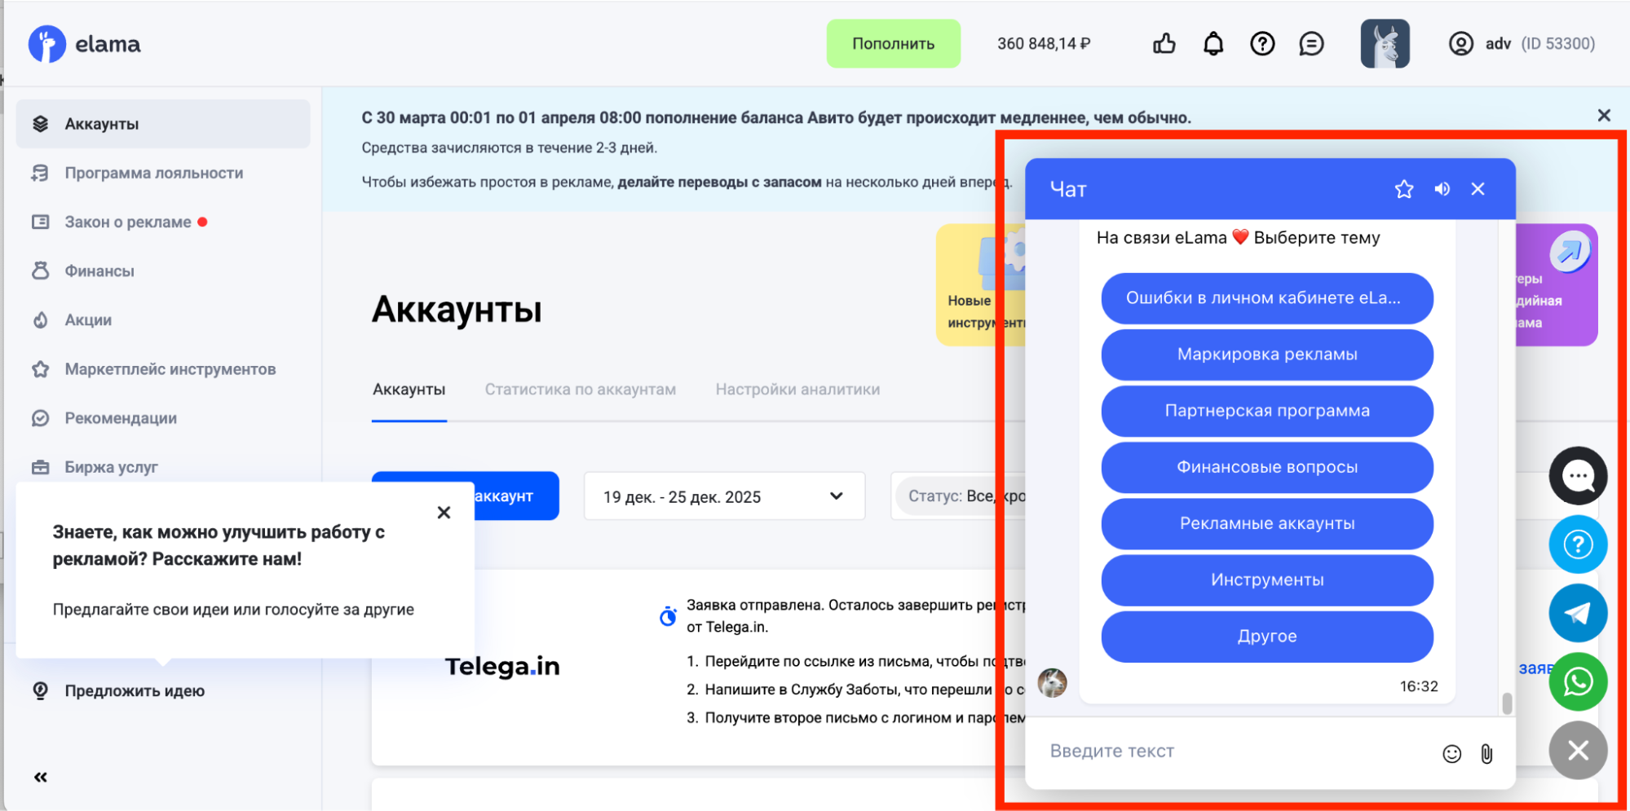Open notifications bell in top bar

pos(1213,44)
